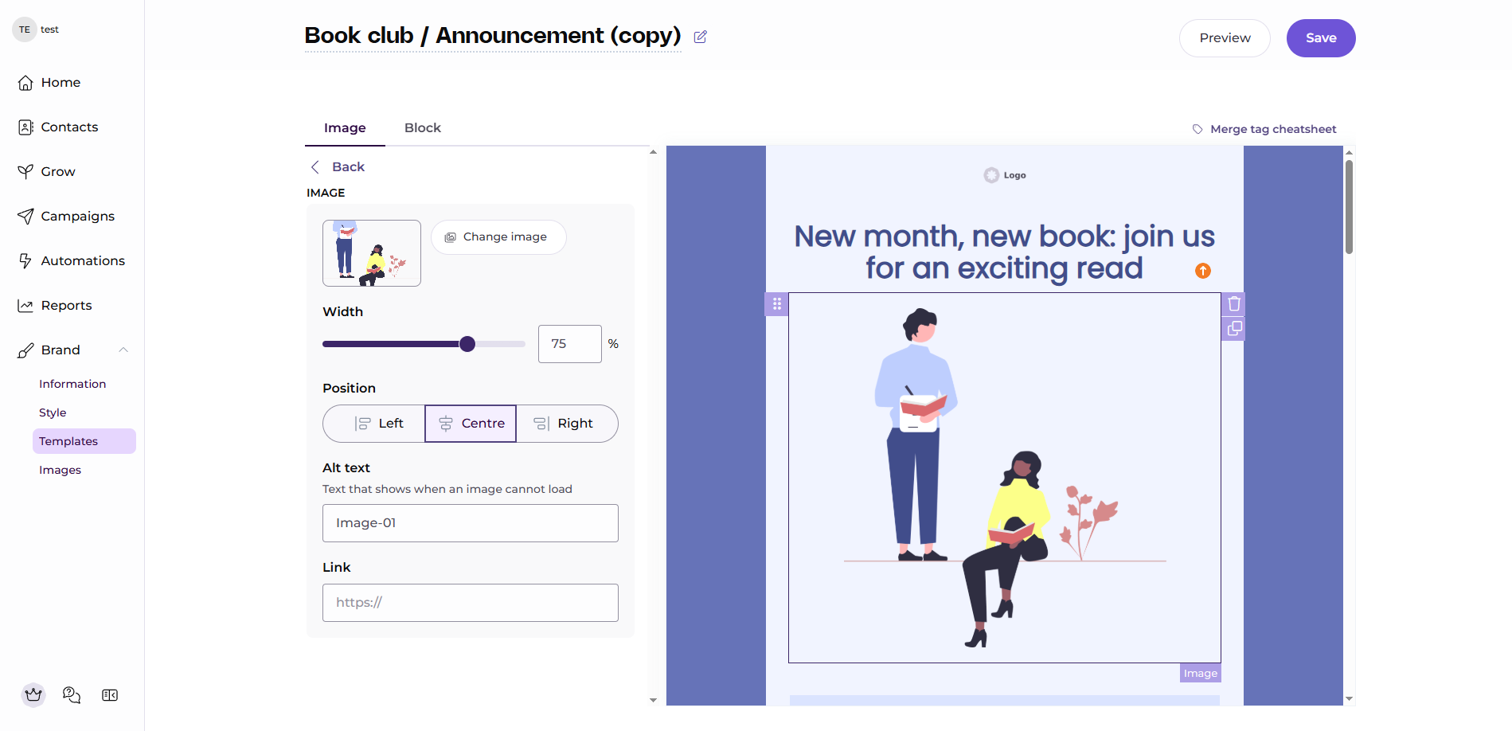Screen dimensions: 1512x731
Task: Click the Change image button
Action: click(x=498, y=237)
